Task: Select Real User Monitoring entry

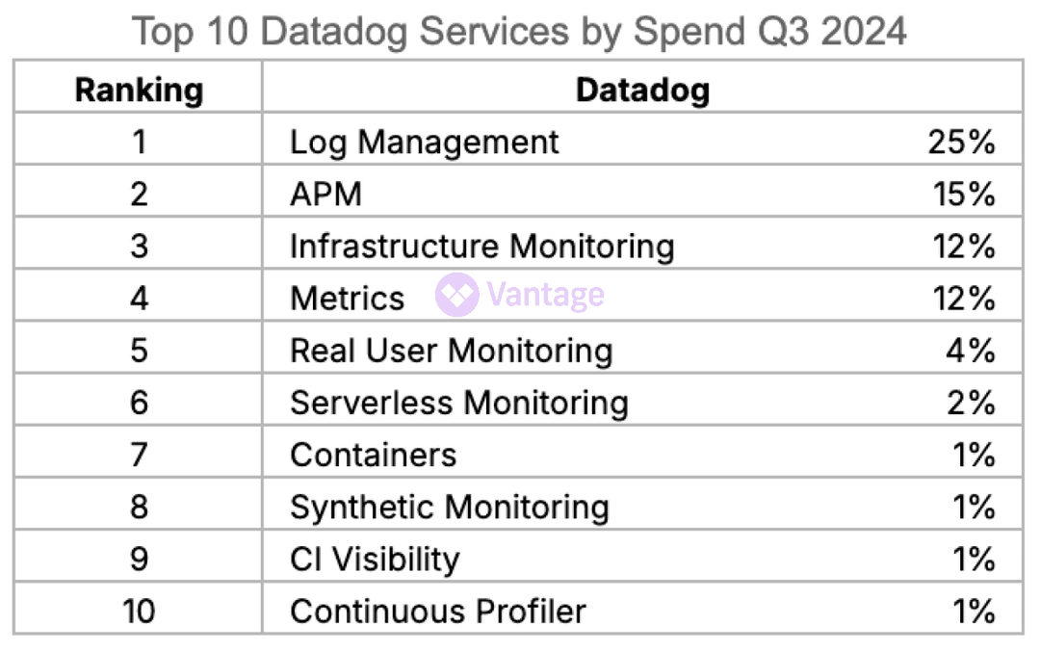Action: point(451,351)
